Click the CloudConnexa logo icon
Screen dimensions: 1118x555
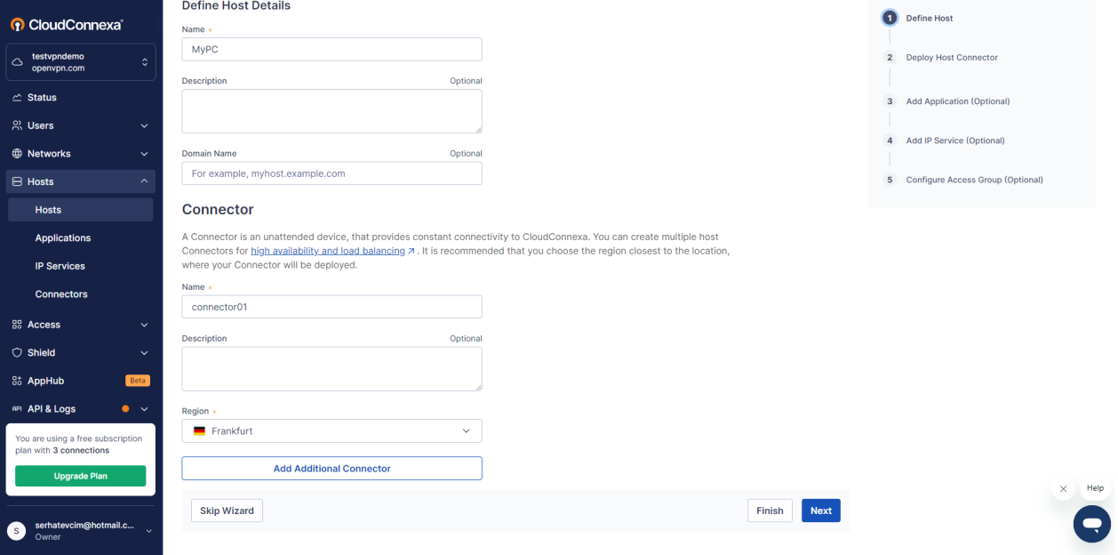click(17, 24)
